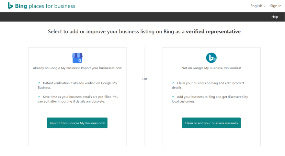
Task: Click the get discovered by local customers text
Action: pyautogui.click(x=210, y=99)
